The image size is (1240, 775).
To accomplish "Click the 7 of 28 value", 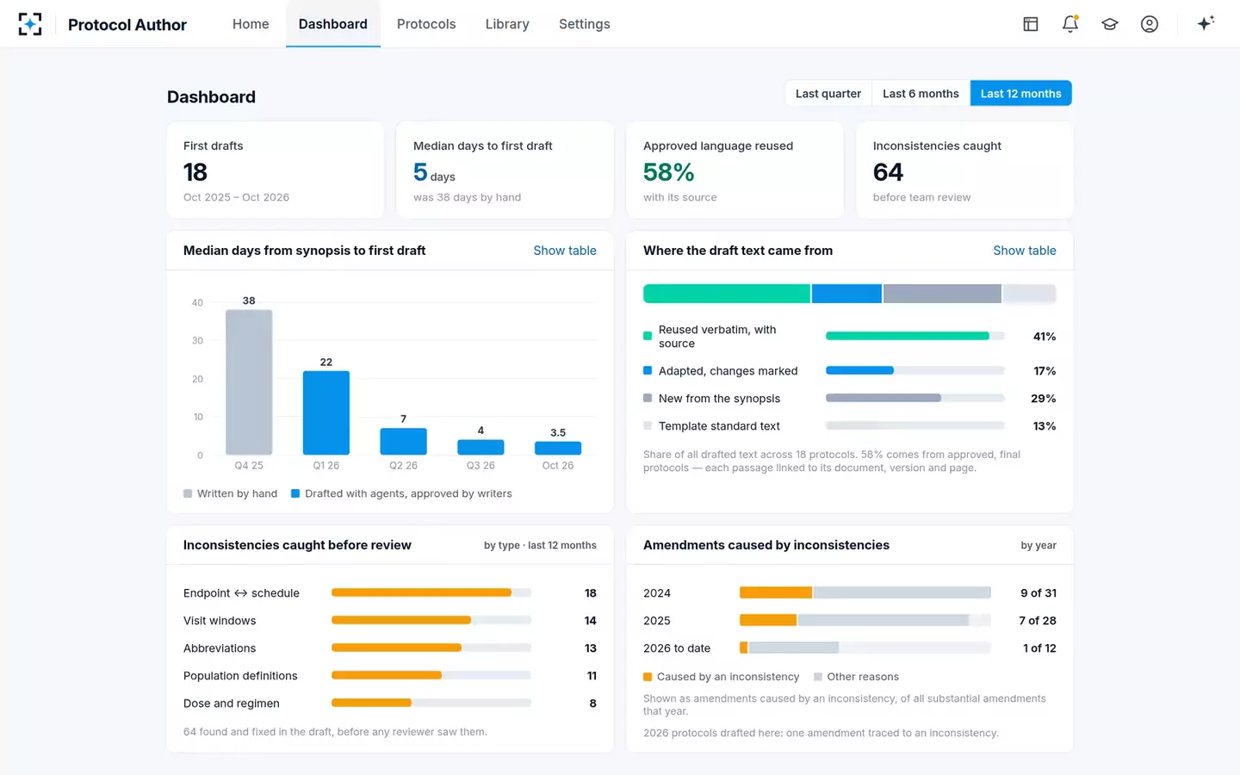I will tap(1038, 621).
